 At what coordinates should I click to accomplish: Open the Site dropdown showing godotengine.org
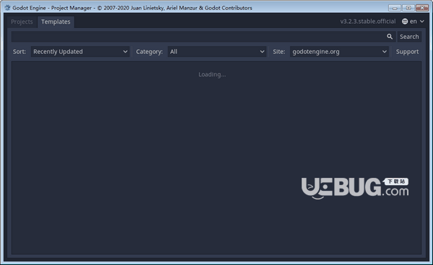click(x=339, y=52)
